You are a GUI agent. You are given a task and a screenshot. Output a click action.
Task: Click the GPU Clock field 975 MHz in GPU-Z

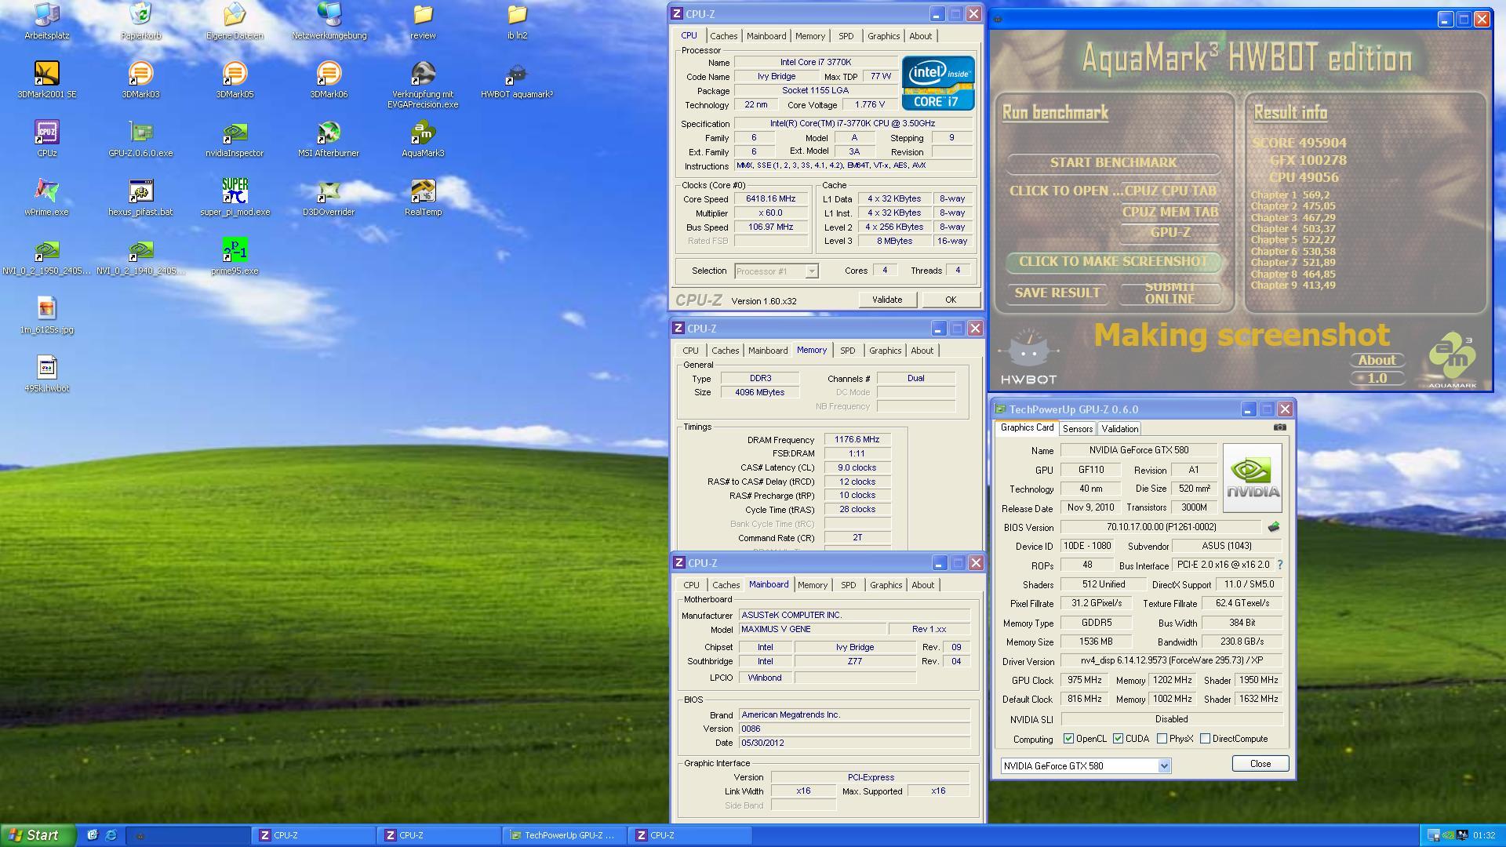click(x=1084, y=681)
